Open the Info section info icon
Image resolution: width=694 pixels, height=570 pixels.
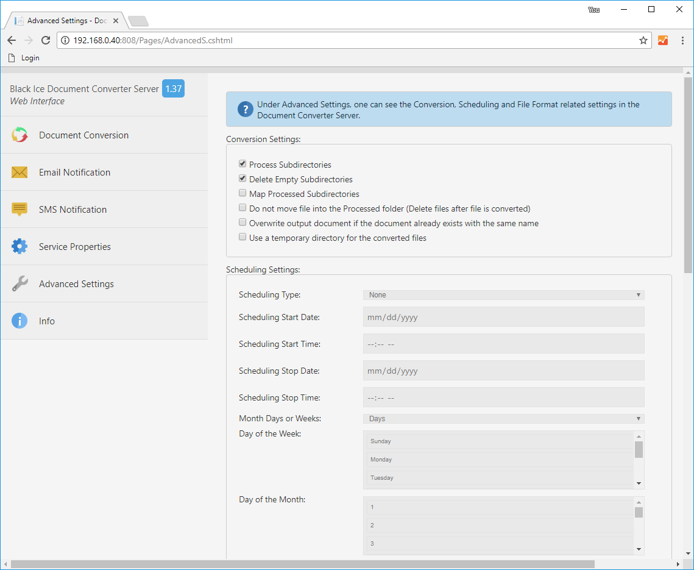pyautogui.click(x=19, y=321)
